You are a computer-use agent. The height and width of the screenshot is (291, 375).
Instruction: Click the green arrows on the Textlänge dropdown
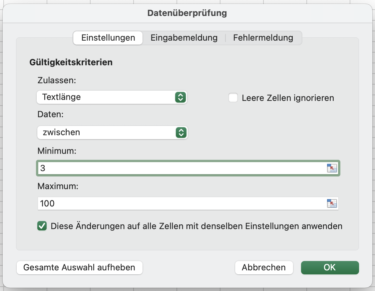[x=180, y=97]
